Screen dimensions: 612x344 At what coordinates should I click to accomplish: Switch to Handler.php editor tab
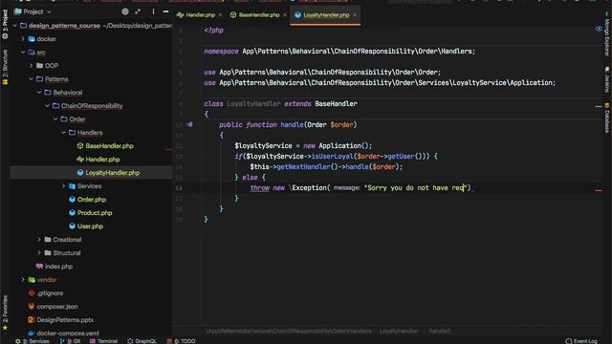tap(200, 15)
